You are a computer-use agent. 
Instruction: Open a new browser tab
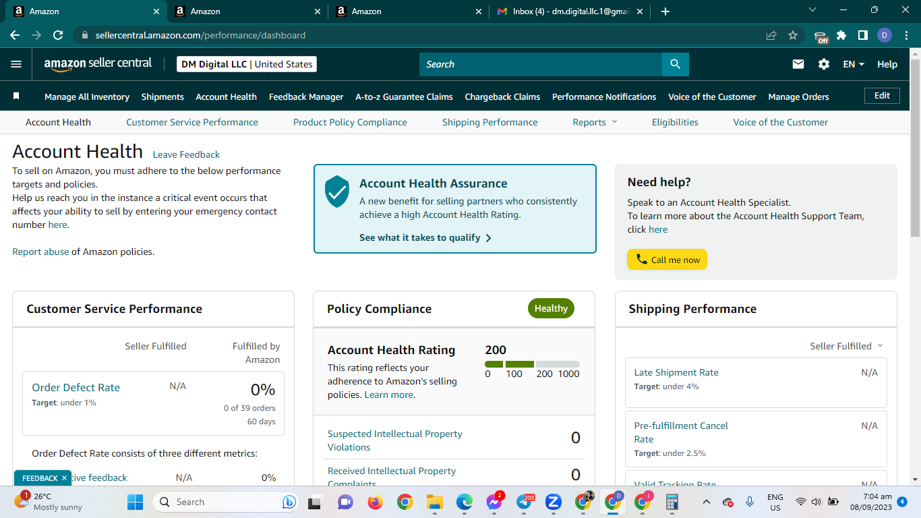pos(665,11)
